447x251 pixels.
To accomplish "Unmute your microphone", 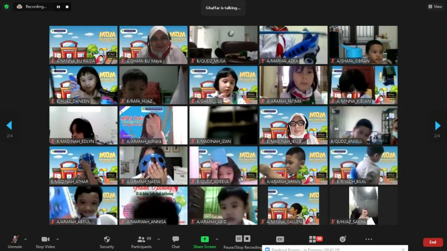I will point(15,239).
